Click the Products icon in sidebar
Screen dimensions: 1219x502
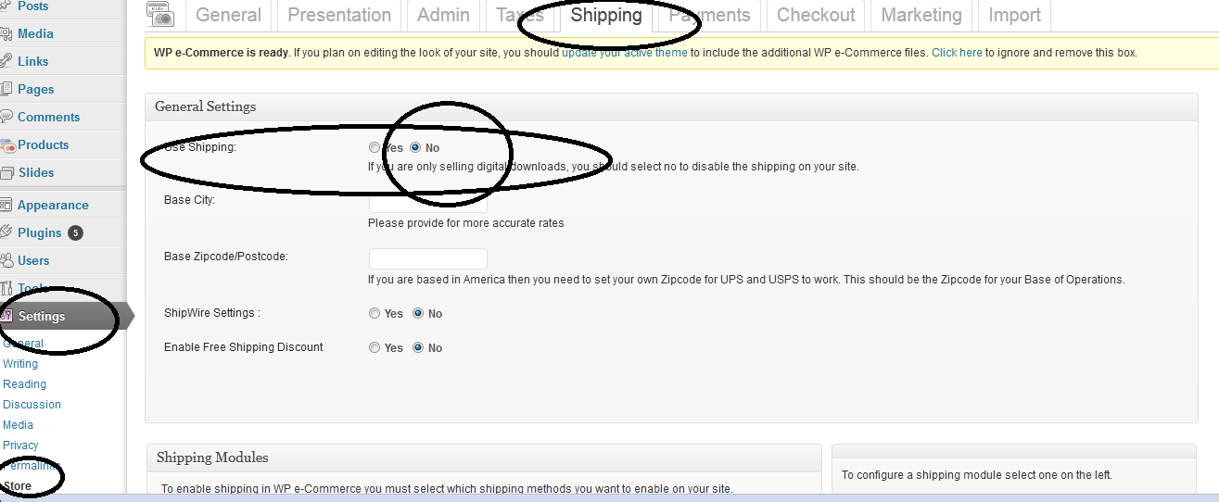(x=6, y=144)
